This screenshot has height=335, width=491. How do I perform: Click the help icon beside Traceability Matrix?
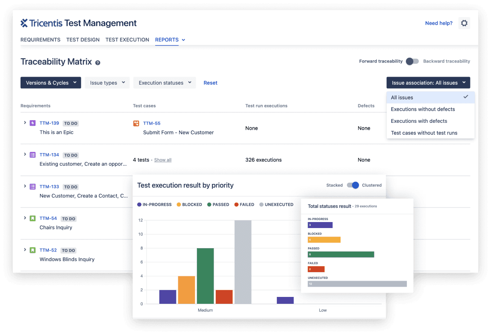tap(98, 62)
